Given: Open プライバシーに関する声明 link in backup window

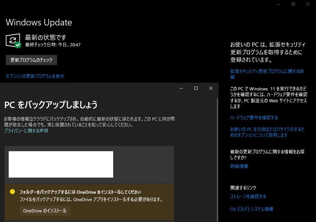Looking at the screenshot, I should tap(26, 131).
